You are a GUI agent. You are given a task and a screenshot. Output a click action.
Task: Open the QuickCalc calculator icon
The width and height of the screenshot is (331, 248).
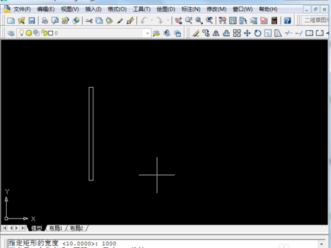[275, 21]
